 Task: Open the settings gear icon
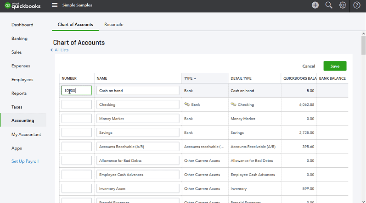tap(343, 5)
